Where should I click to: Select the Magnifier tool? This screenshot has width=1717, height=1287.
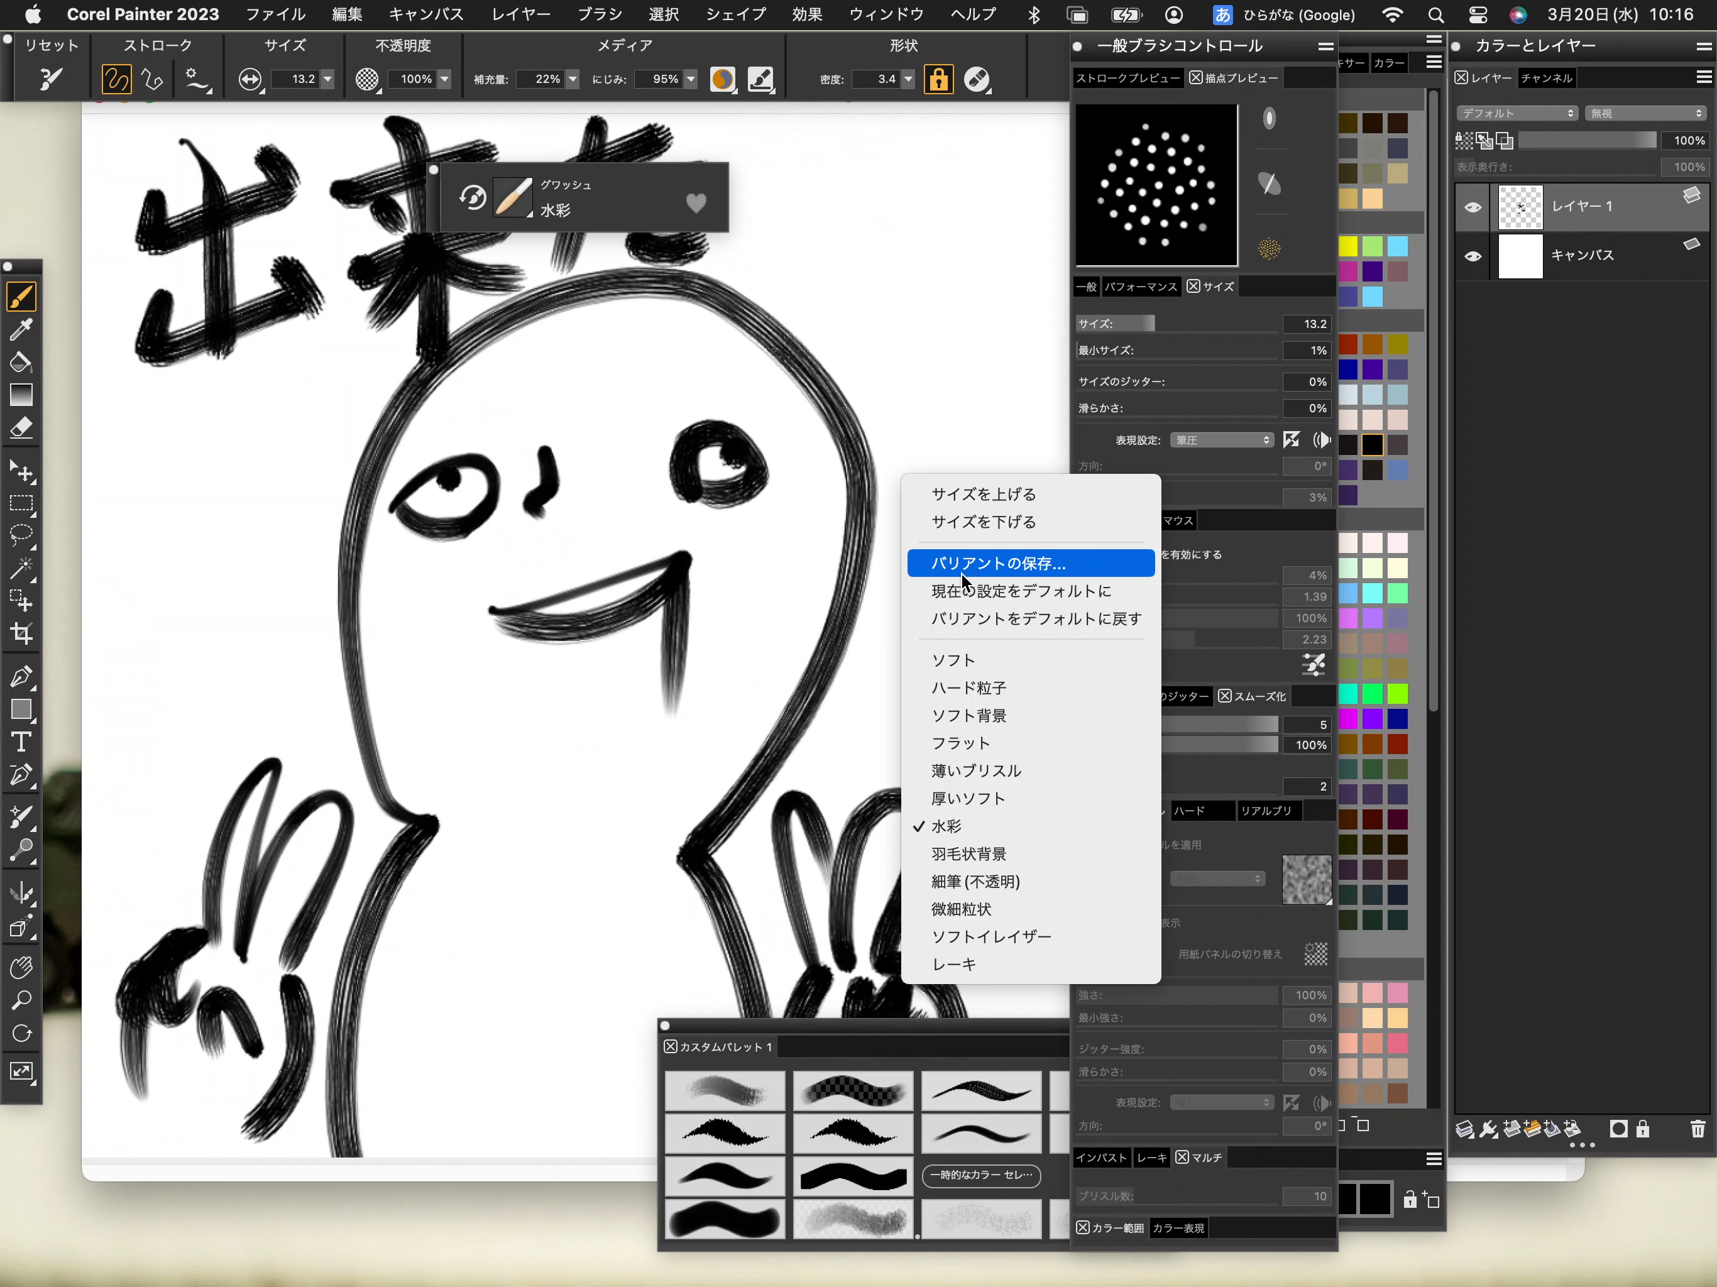click(21, 1000)
